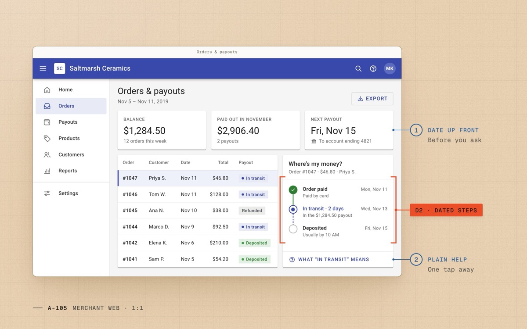Click the empty Deposited step circle
The image size is (527, 329).
pos(293,229)
